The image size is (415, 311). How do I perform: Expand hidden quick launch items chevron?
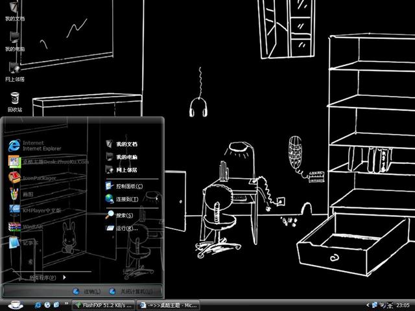pyautogui.click(x=66, y=303)
